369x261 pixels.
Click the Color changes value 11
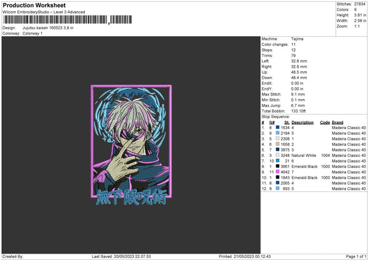pyautogui.click(x=293, y=44)
